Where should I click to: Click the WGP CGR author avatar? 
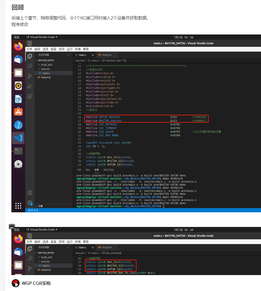click(16, 283)
